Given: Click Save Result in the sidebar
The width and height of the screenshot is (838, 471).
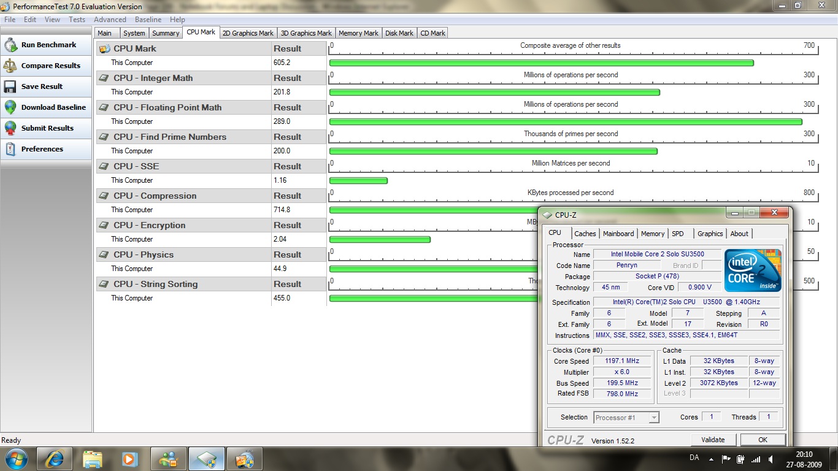Looking at the screenshot, I should pyautogui.click(x=46, y=86).
